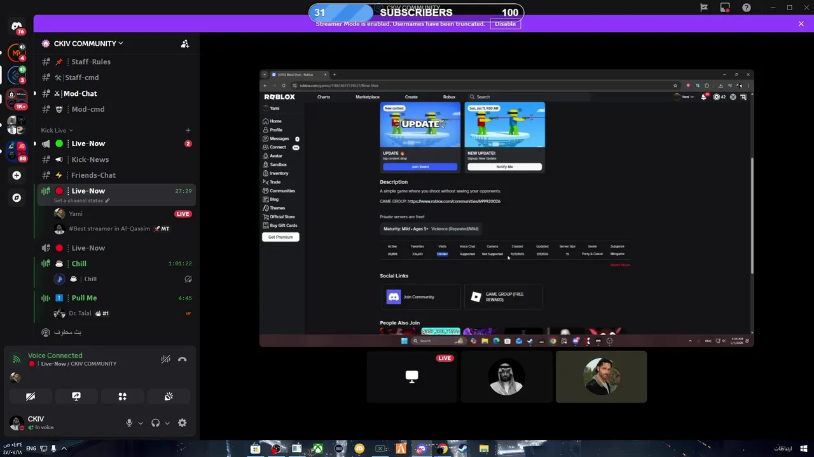Click Get Premium button in Roblox sidebar
This screenshot has height=457, width=814.
click(x=280, y=237)
